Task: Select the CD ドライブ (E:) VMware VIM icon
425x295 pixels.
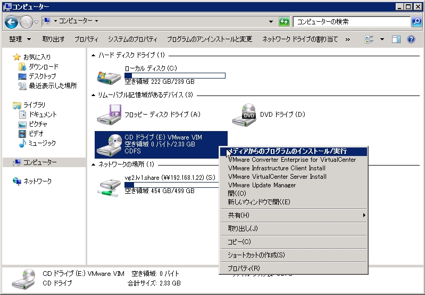Action: point(110,145)
